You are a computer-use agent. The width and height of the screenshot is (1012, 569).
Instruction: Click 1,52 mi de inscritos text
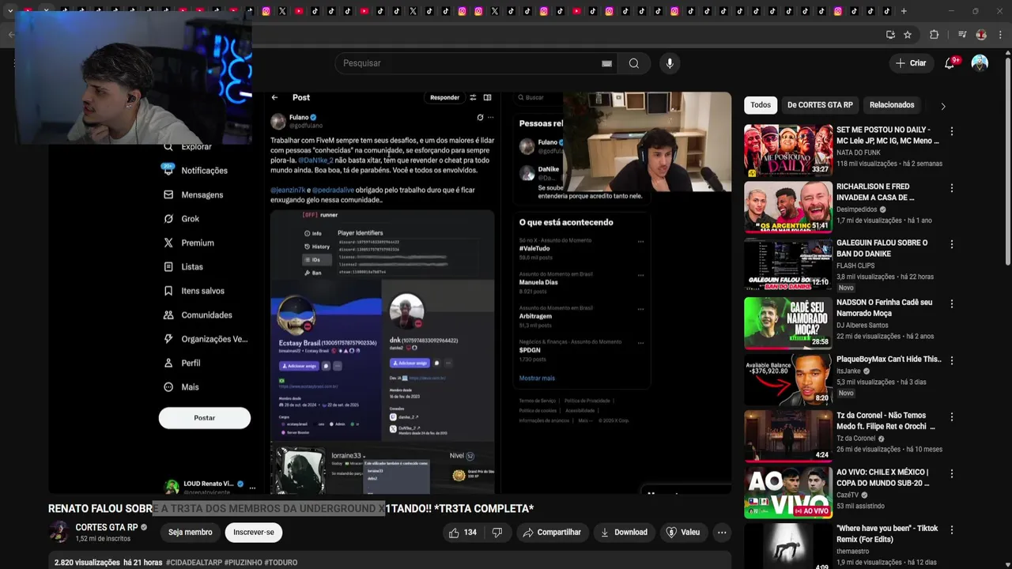click(x=103, y=538)
